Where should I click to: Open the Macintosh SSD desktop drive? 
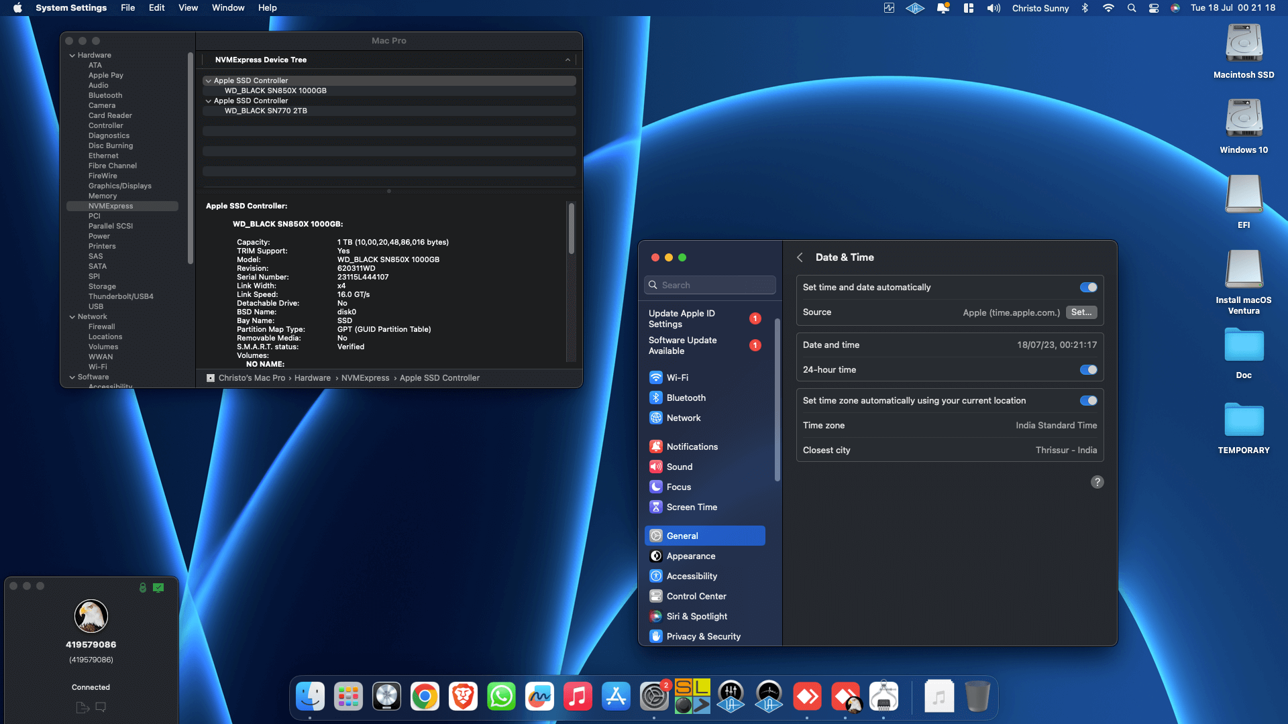[1244, 52]
